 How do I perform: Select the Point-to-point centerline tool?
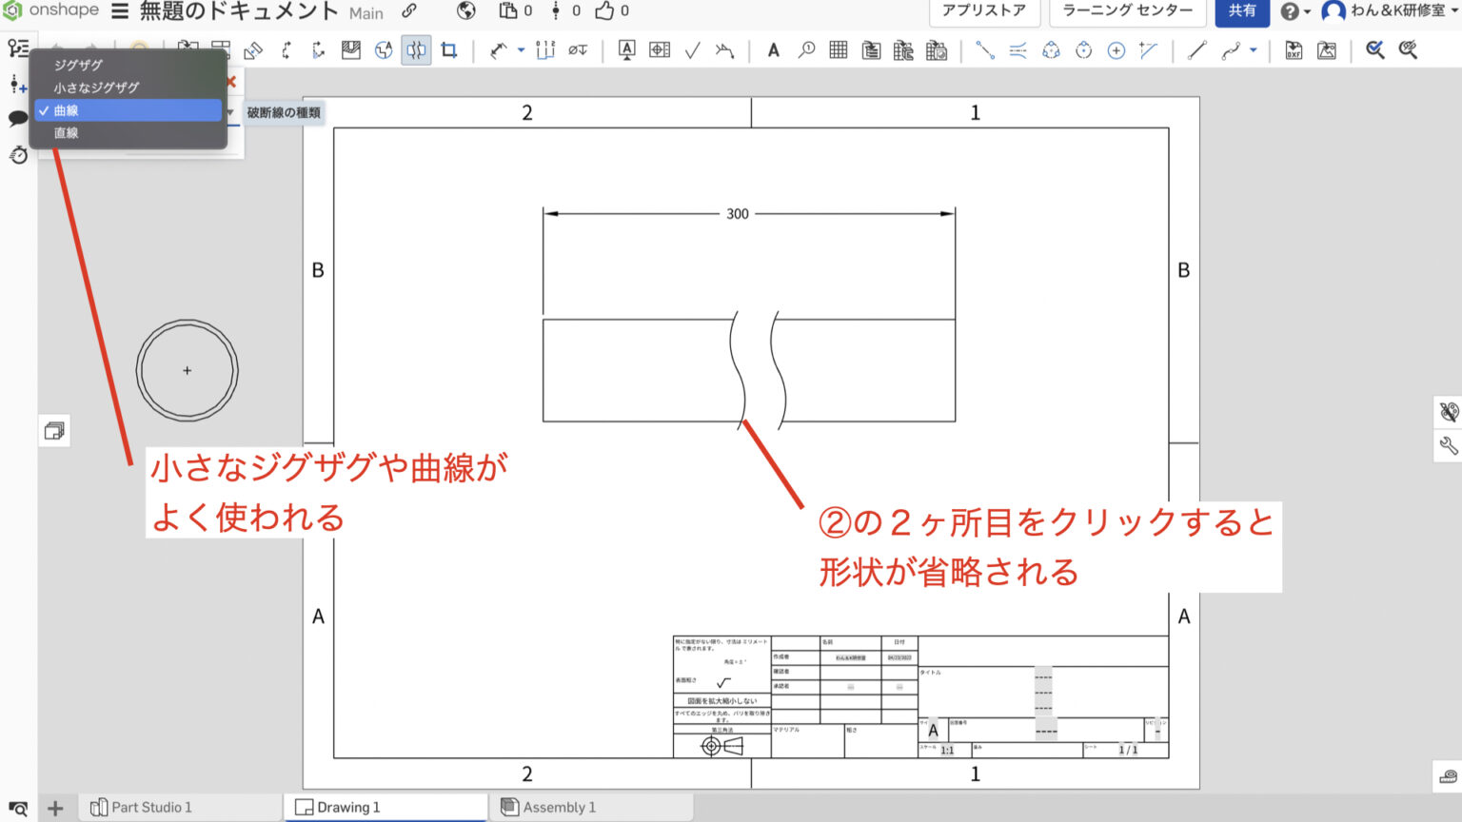pos(985,50)
